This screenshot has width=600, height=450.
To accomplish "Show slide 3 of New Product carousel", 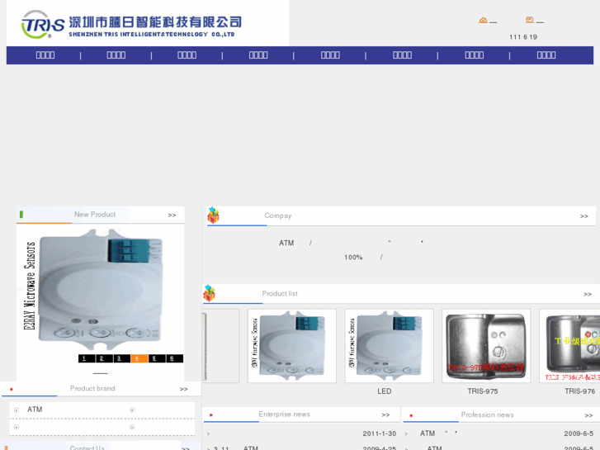I will [x=121, y=358].
